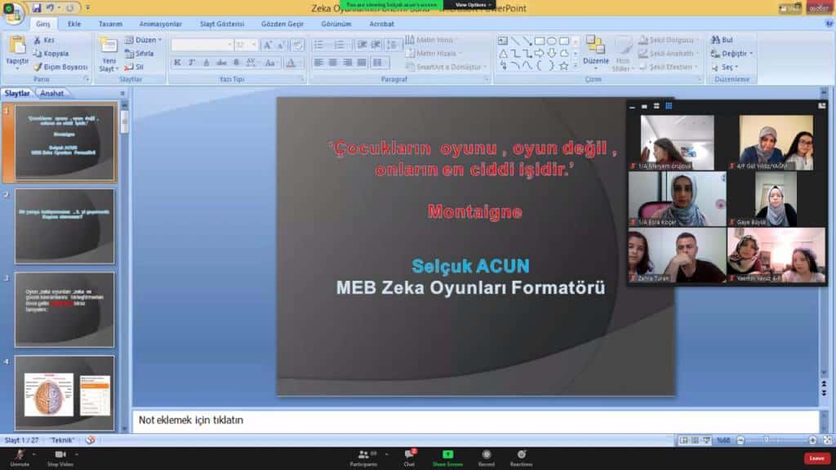The height and width of the screenshot is (470, 836).
Task: Align text right
Action: [x=348, y=63]
